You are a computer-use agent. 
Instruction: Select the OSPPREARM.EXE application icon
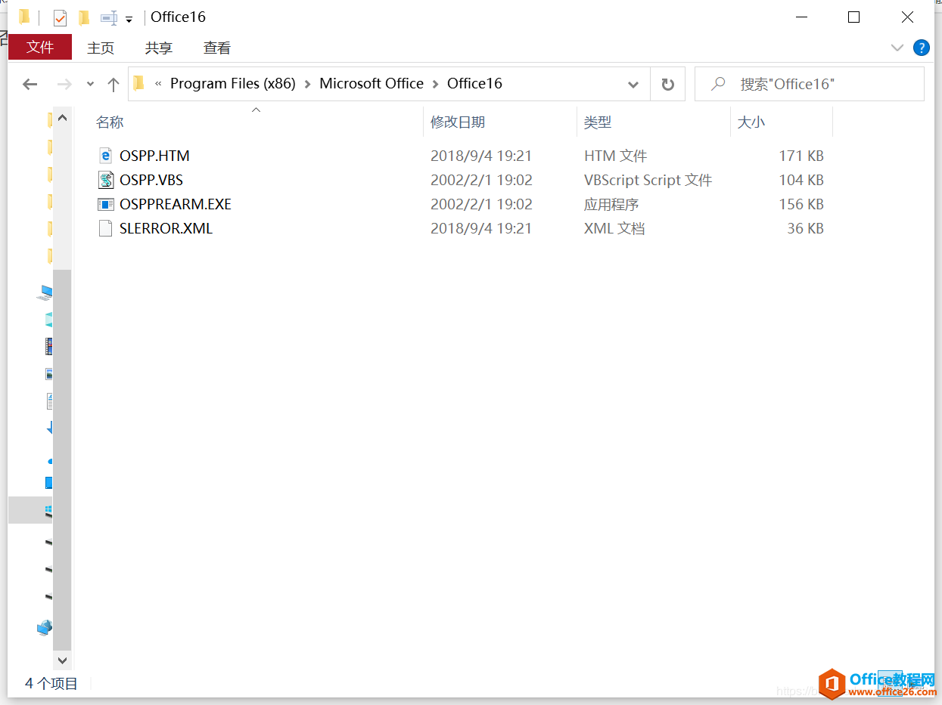coord(105,204)
